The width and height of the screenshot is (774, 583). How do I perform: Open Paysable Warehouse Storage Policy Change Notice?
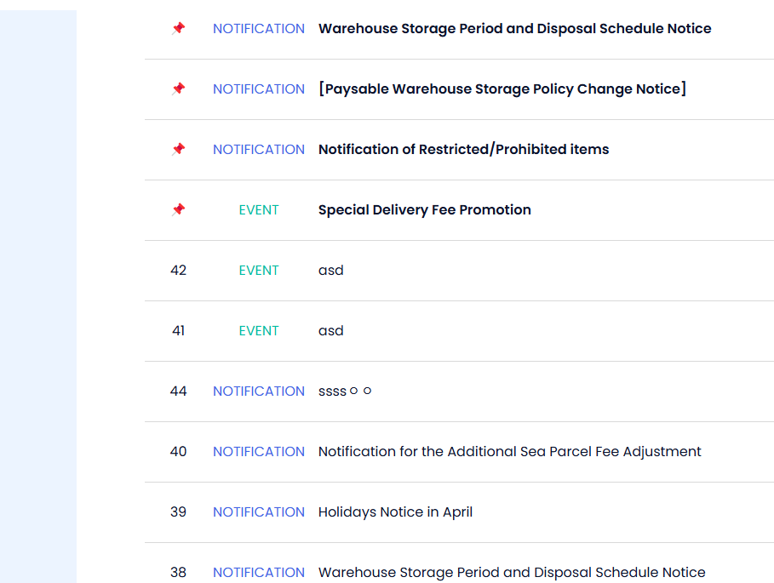[x=502, y=89]
